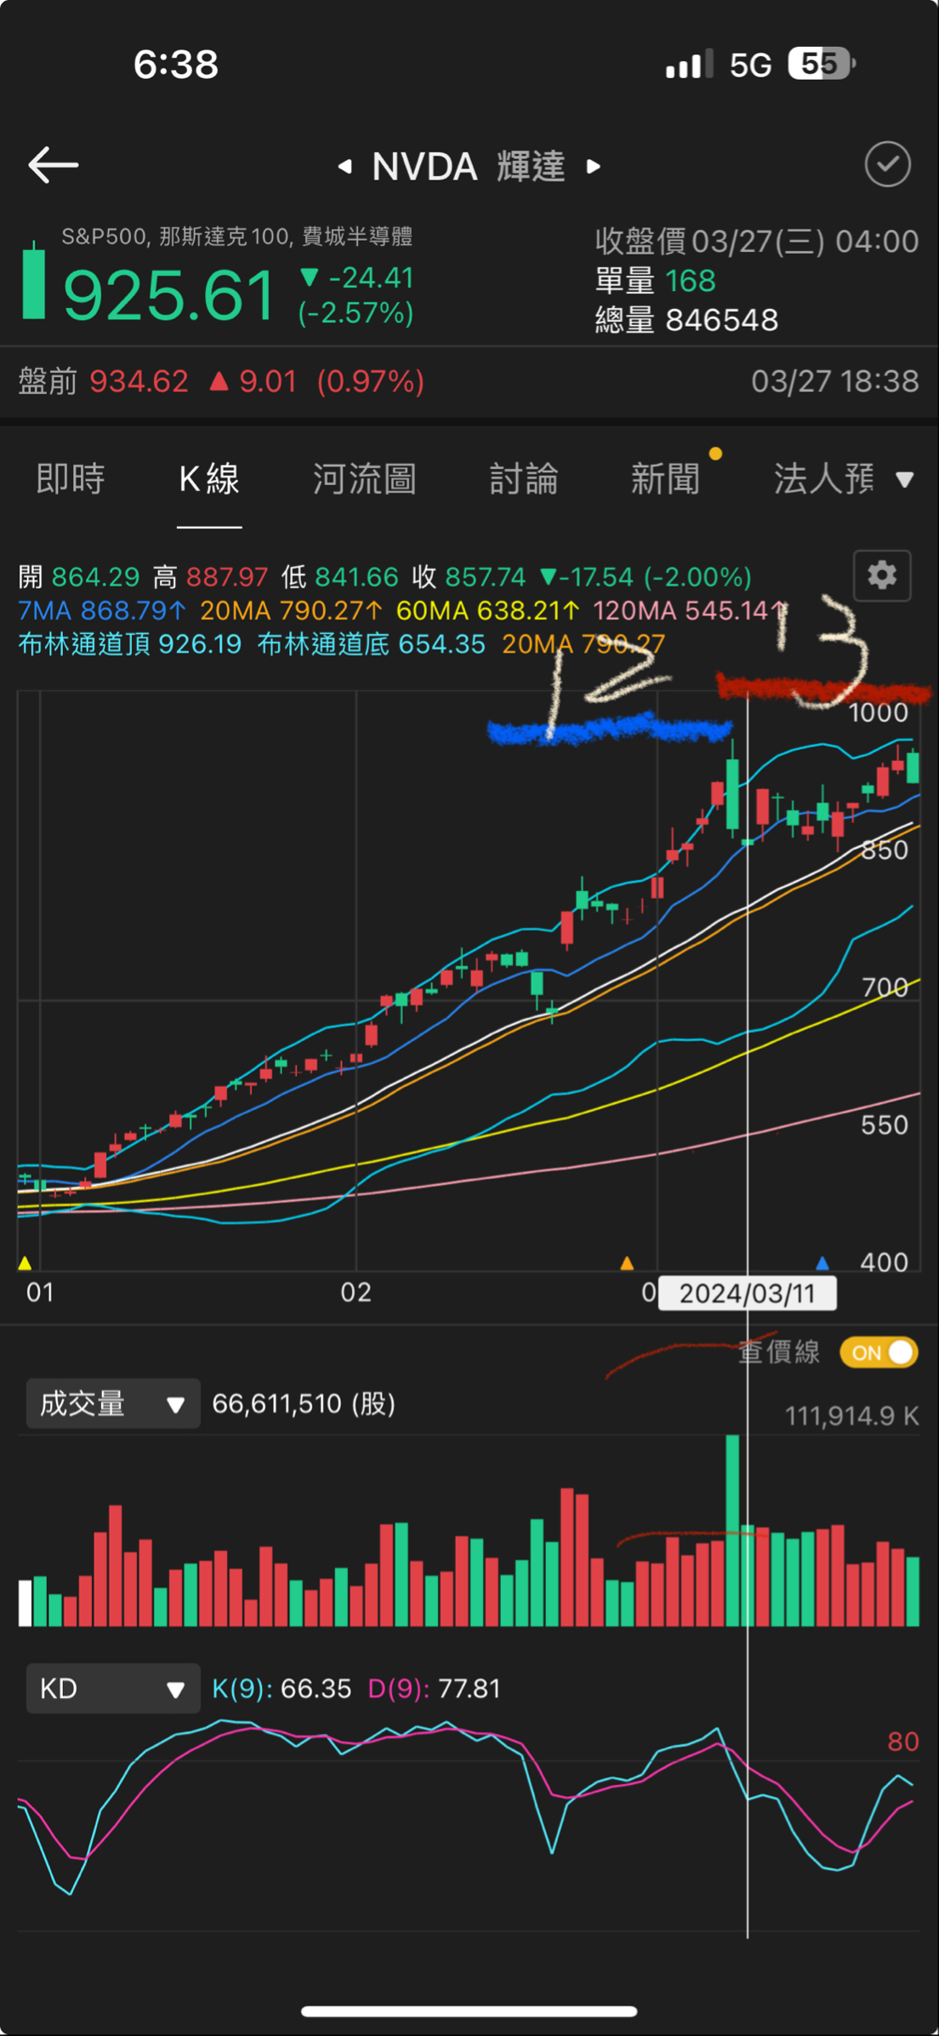The image size is (939, 2036).
Task: Tap the back arrow icon
Action: (53, 165)
